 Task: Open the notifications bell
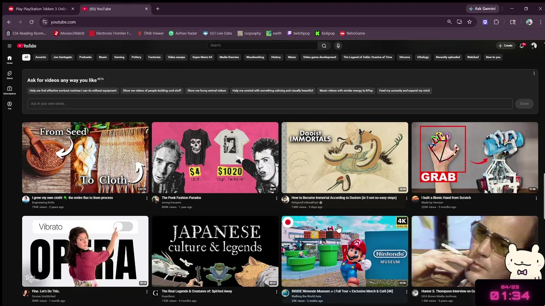[x=522, y=45]
